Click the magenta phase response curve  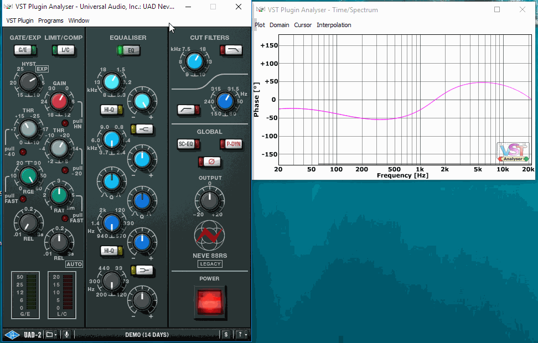coord(405,102)
